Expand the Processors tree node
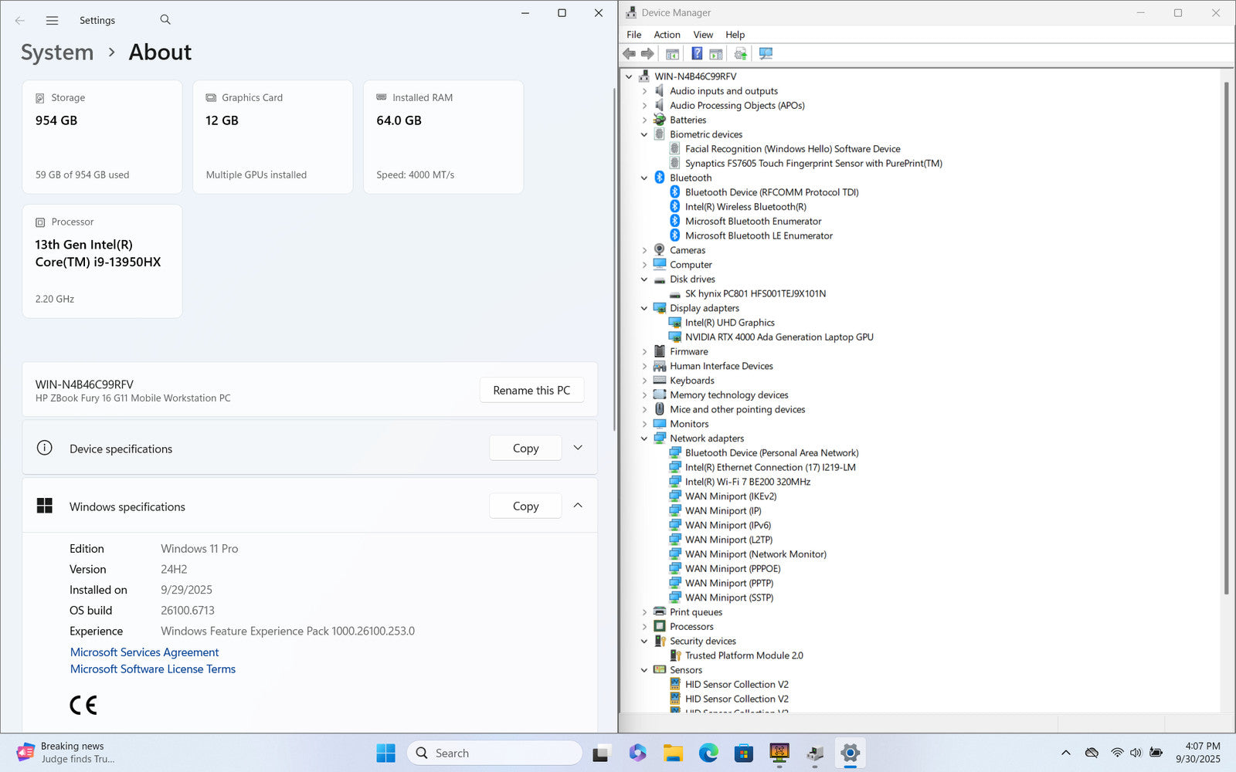The image size is (1236, 772). [644, 627]
